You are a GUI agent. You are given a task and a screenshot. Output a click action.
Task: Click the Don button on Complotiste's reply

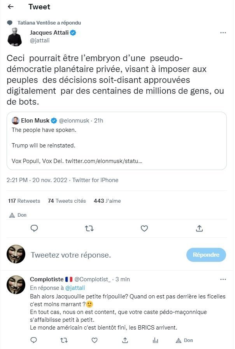184,340
